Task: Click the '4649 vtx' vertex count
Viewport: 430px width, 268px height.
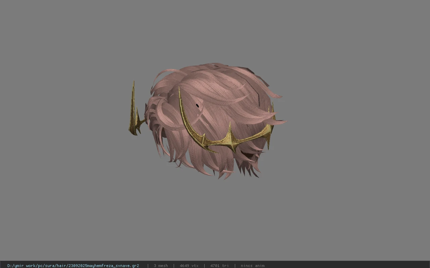Action: click(x=189, y=266)
